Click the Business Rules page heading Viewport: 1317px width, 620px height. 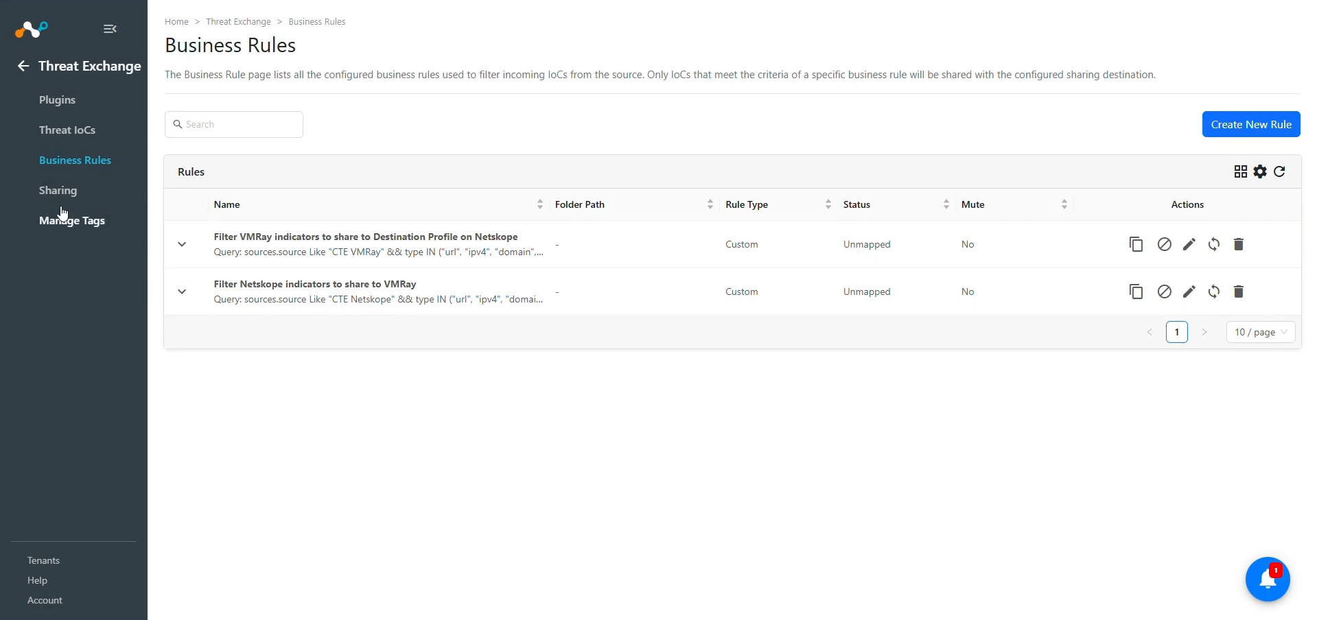231,45
